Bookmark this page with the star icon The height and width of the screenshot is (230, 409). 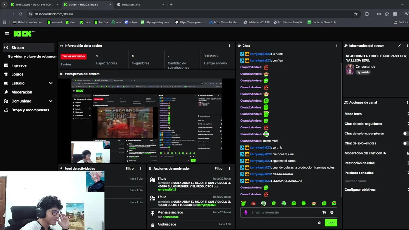click(x=356, y=14)
